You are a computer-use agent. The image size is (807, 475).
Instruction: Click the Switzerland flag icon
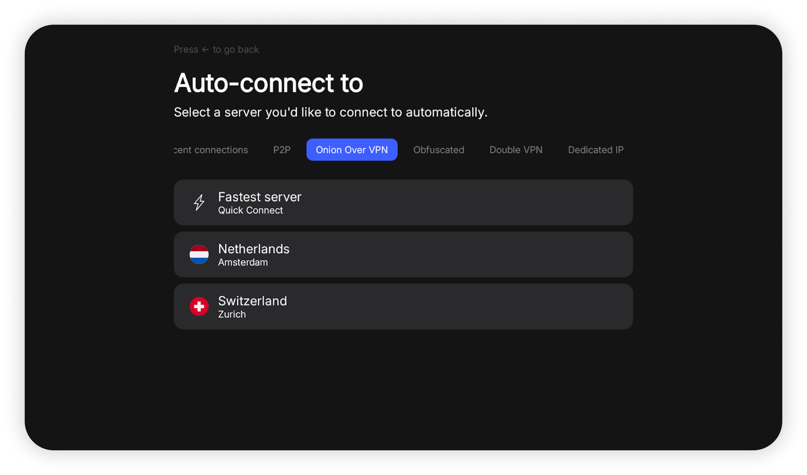click(199, 306)
